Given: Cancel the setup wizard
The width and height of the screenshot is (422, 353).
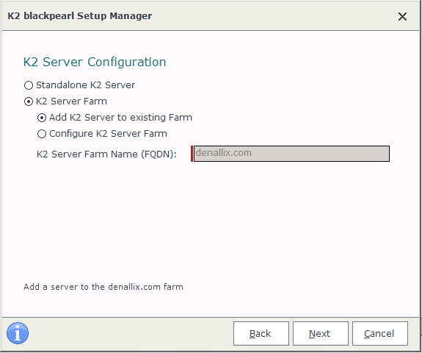Looking at the screenshot, I should tap(380, 333).
